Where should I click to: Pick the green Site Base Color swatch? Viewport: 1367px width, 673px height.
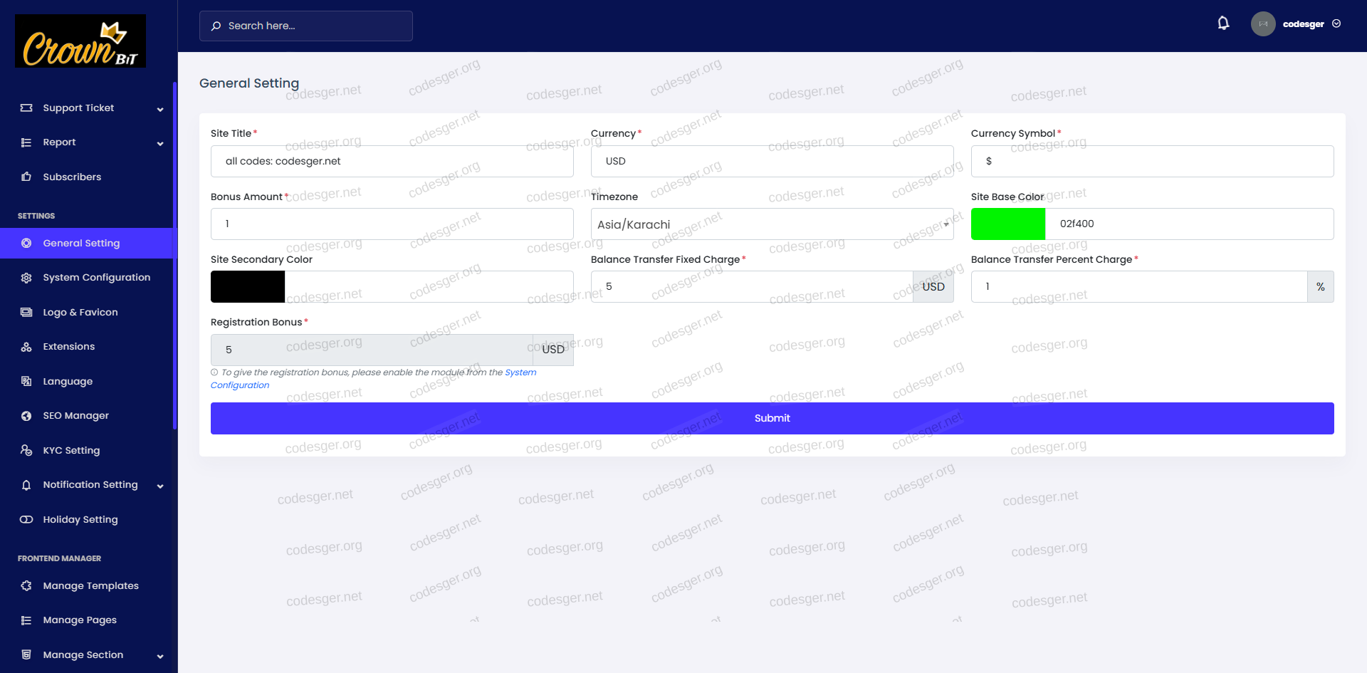tap(1007, 224)
